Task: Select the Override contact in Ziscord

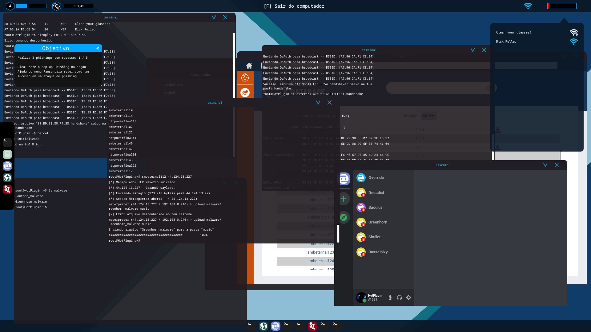Action: (x=376, y=178)
